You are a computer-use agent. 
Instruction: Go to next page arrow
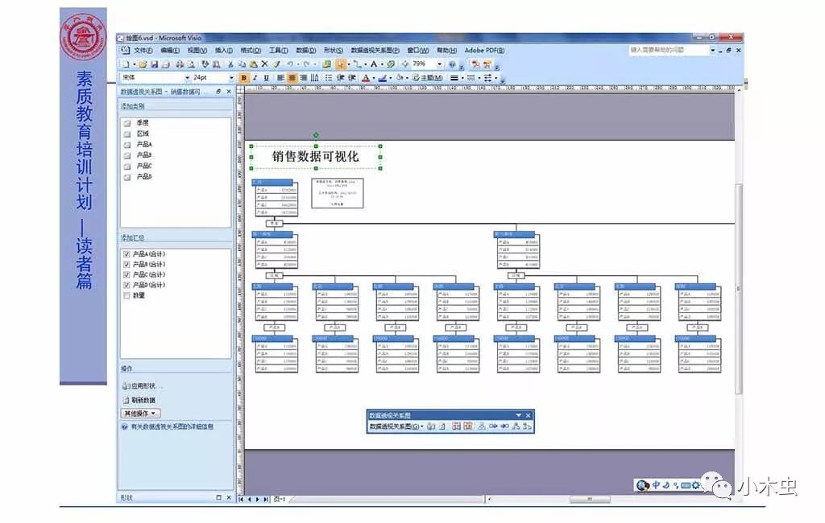tap(257, 500)
